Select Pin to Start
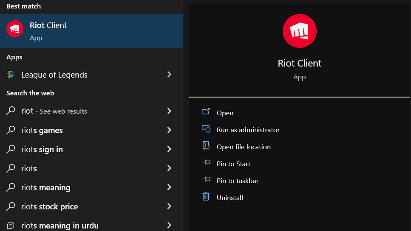 click(x=233, y=164)
